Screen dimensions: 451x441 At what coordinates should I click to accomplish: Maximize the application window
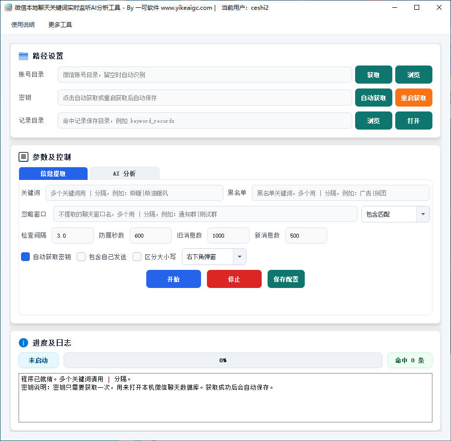pos(416,7)
